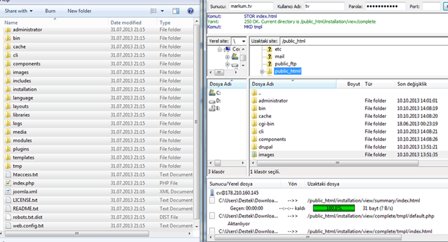The height and width of the screenshot is (242, 448).
Task: Check the complete/tmpl/index.html queue checkbox
Action: coord(212,231)
